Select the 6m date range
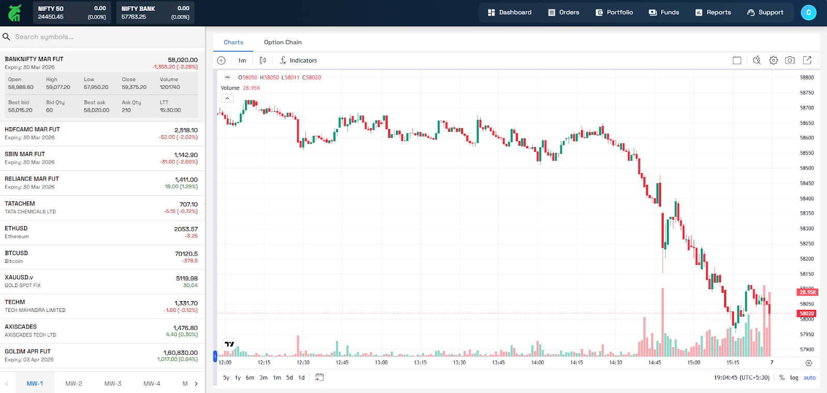This screenshot has height=393, width=827. point(250,378)
